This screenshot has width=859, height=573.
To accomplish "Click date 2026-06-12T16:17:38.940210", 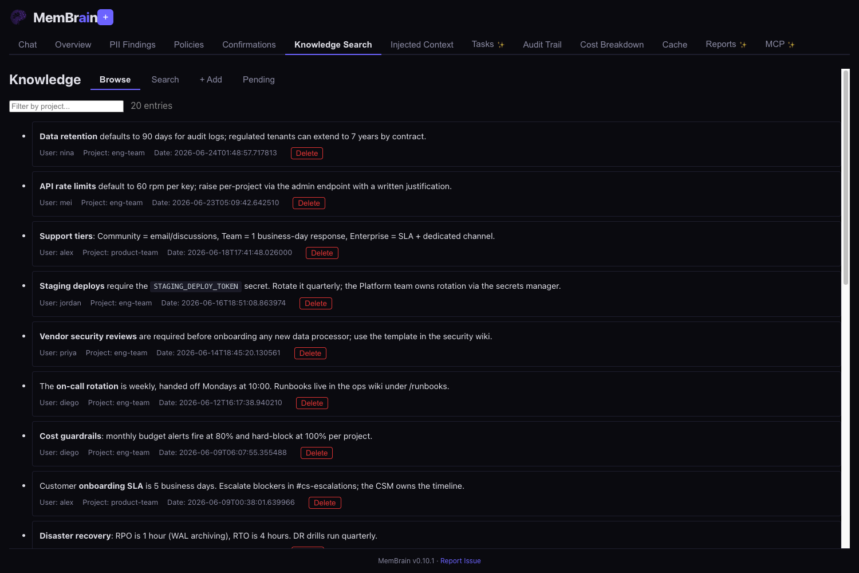I will [x=220, y=403].
